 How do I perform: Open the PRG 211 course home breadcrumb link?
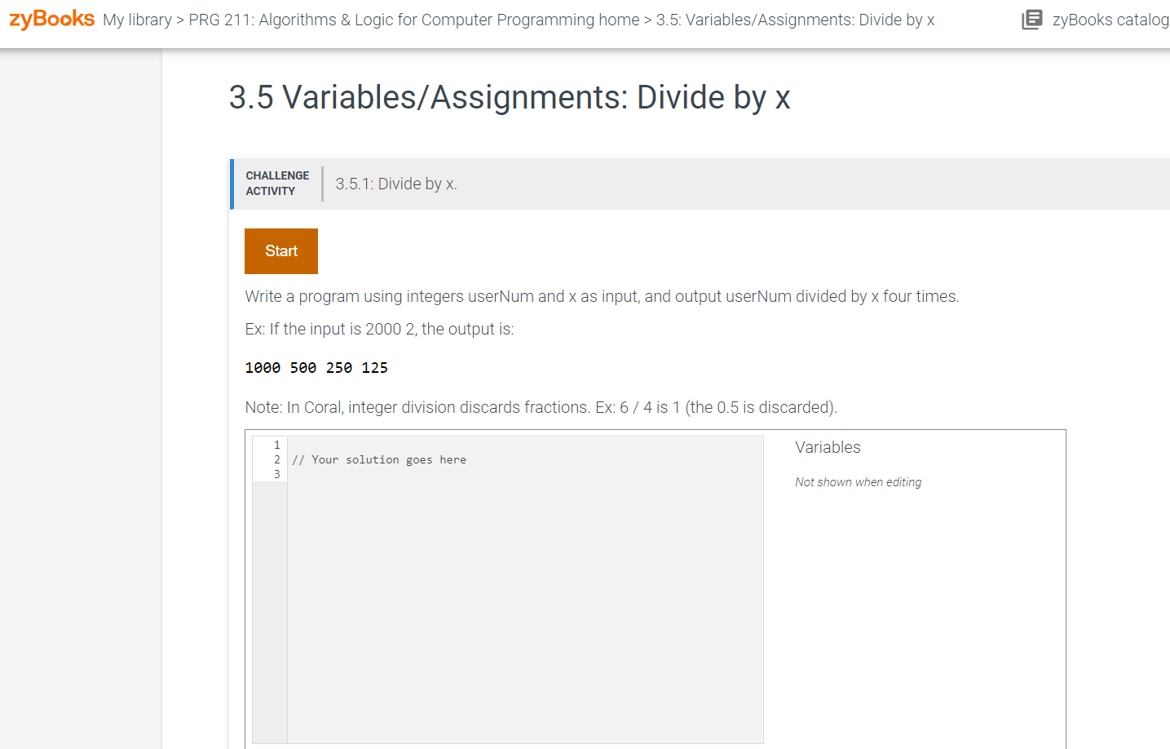point(412,20)
